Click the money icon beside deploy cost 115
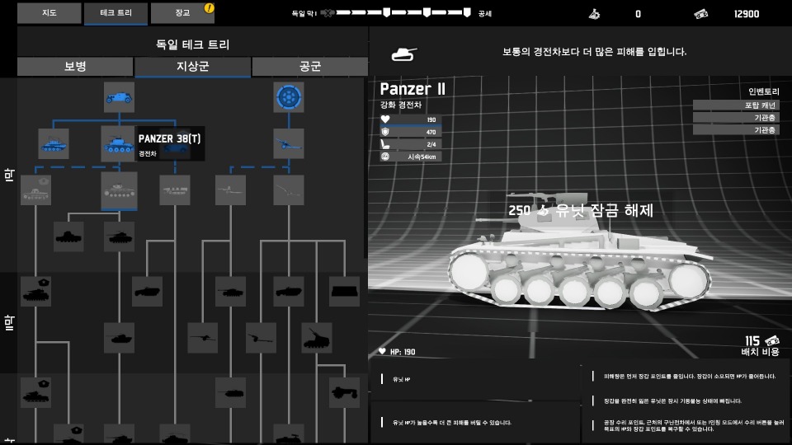 point(772,341)
